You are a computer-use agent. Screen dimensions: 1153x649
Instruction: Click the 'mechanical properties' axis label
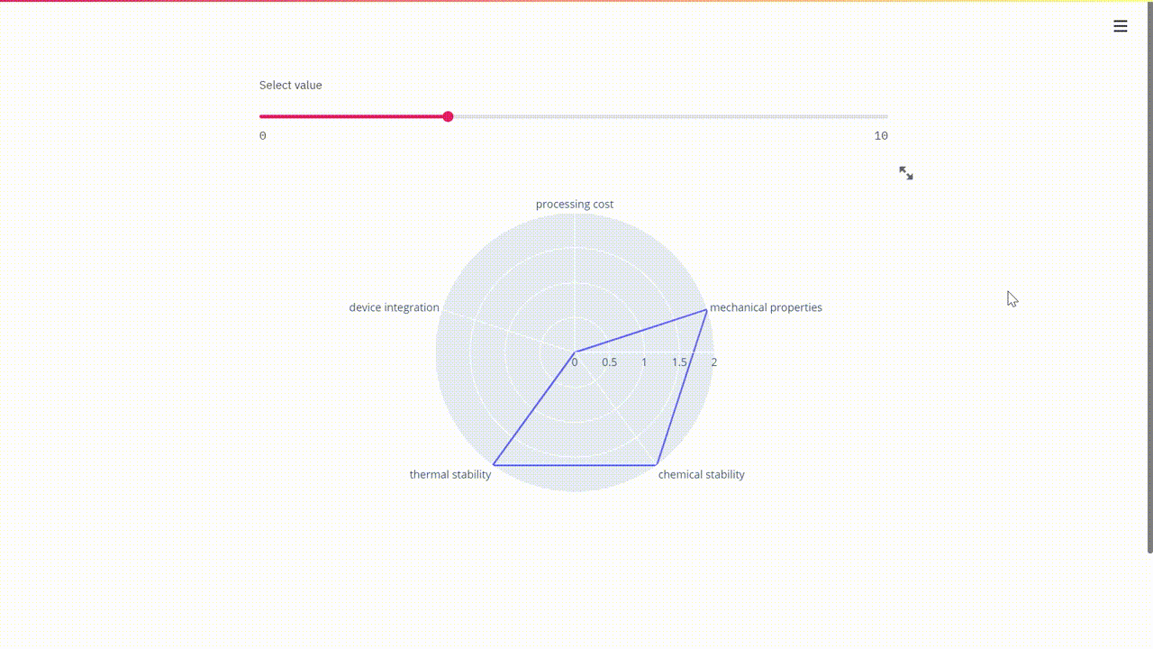click(766, 307)
